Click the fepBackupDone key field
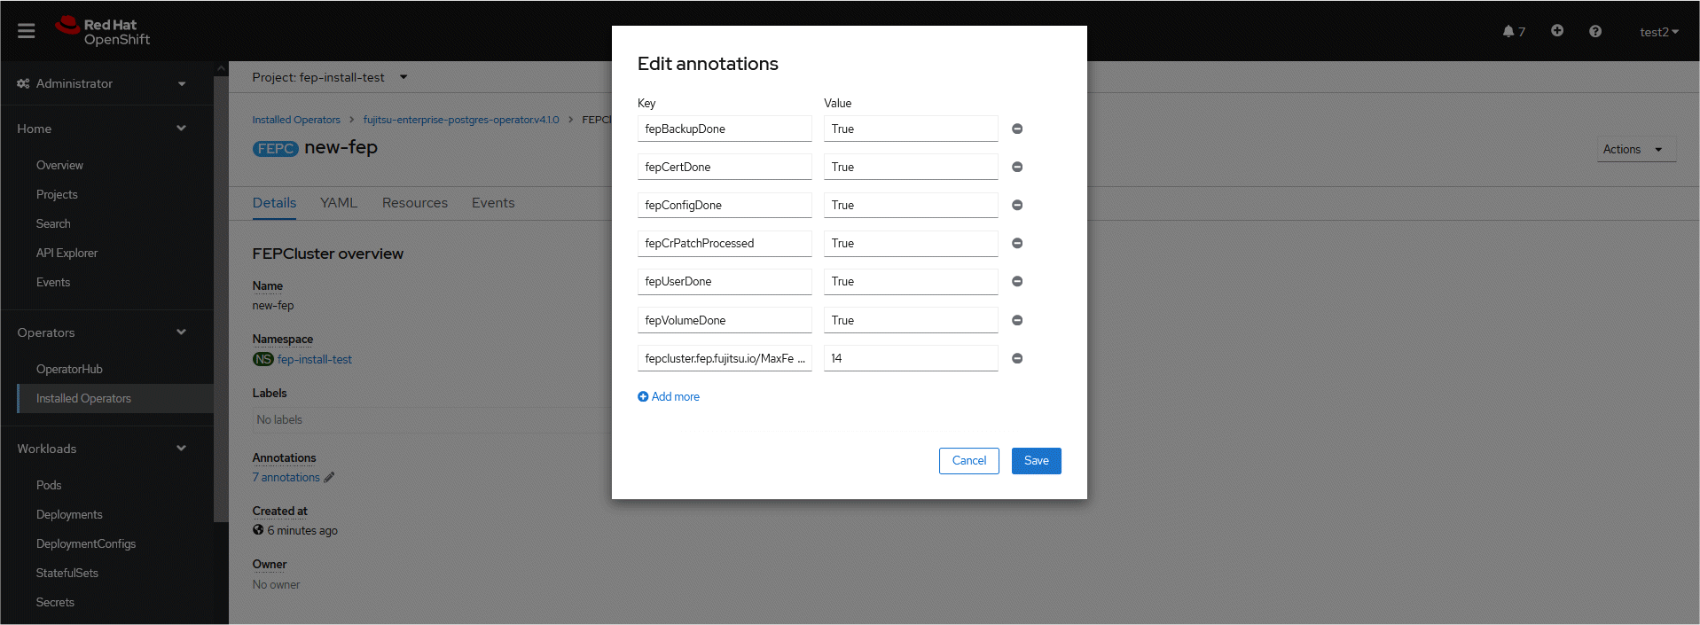 pyautogui.click(x=725, y=129)
